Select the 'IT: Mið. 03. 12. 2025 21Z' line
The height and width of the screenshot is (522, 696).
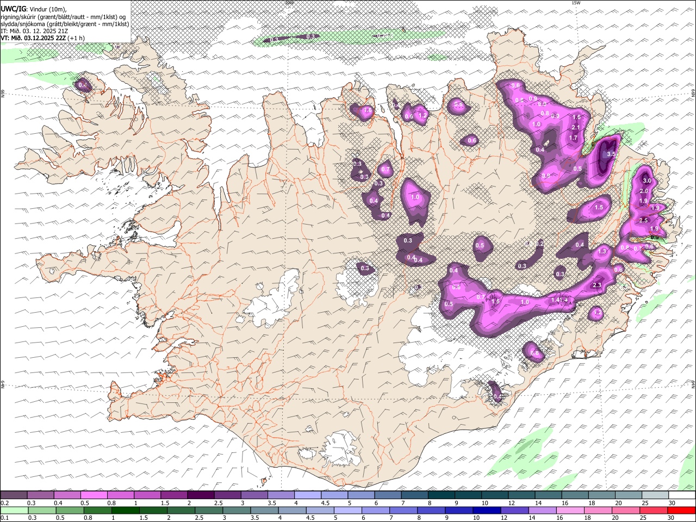pyautogui.click(x=34, y=31)
